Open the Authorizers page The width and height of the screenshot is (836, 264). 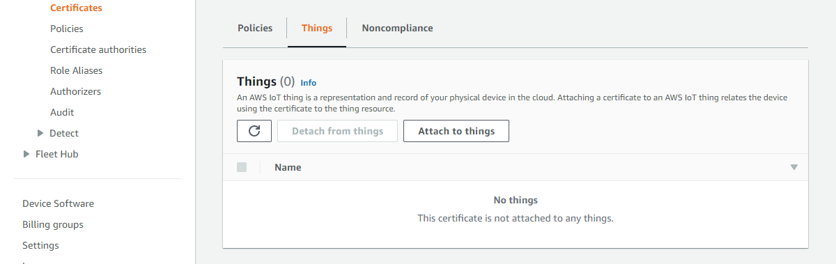point(75,91)
